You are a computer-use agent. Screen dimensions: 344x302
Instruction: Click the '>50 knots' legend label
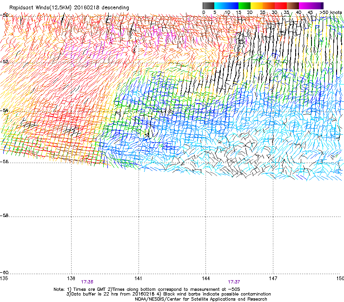tap(331, 13)
